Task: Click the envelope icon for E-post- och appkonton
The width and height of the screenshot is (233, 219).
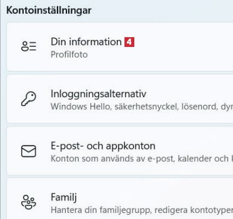Action: (29, 151)
